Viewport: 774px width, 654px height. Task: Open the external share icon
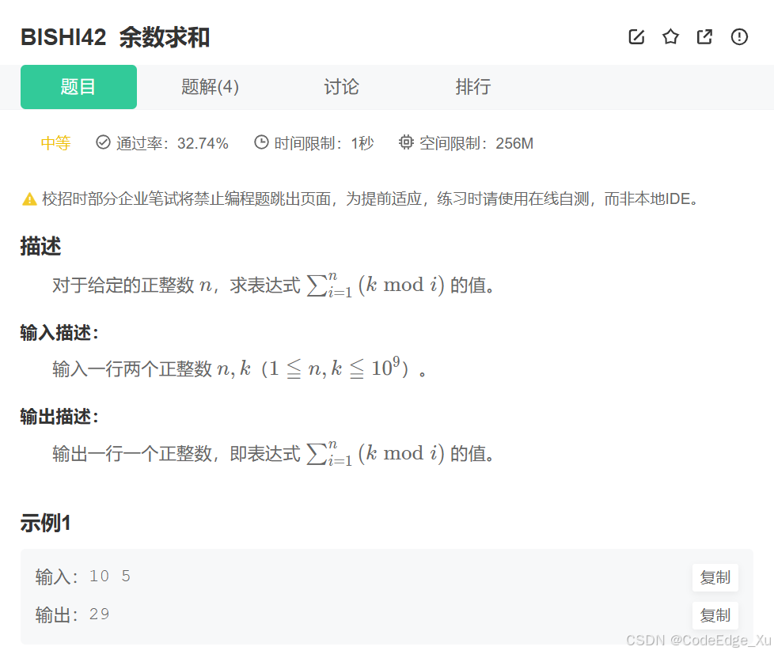click(704, 36)
